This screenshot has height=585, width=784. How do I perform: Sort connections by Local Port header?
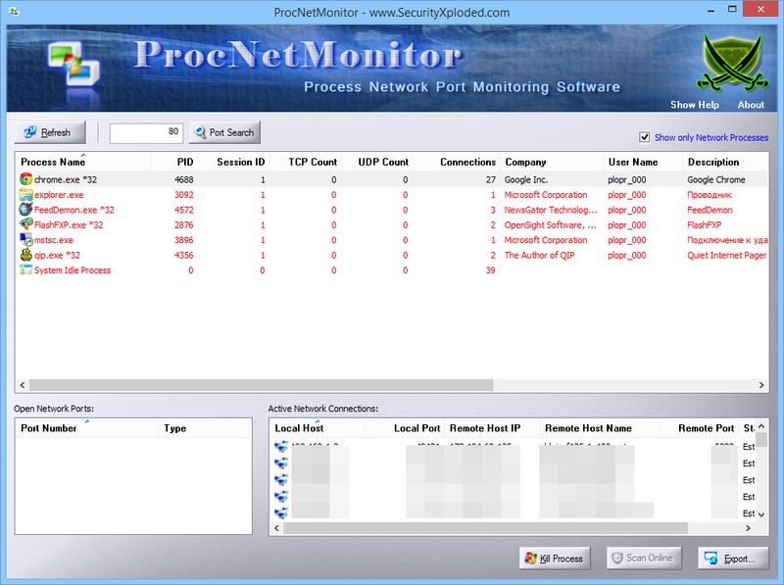tap(405, 428)
